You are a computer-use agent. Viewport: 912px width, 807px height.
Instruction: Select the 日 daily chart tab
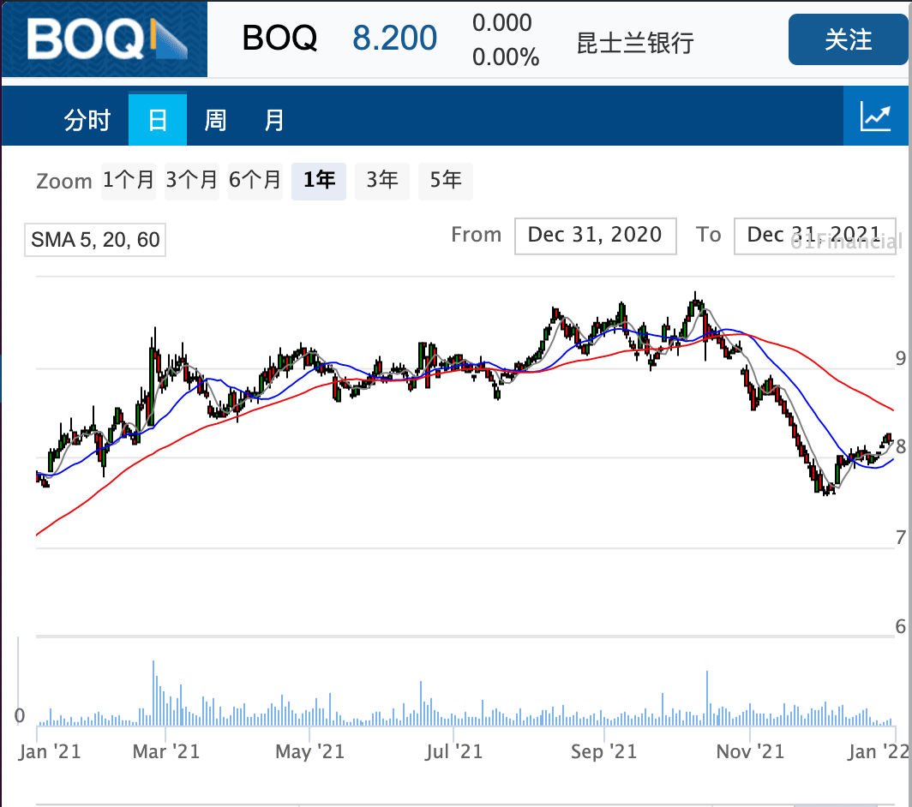coord(158,119)
